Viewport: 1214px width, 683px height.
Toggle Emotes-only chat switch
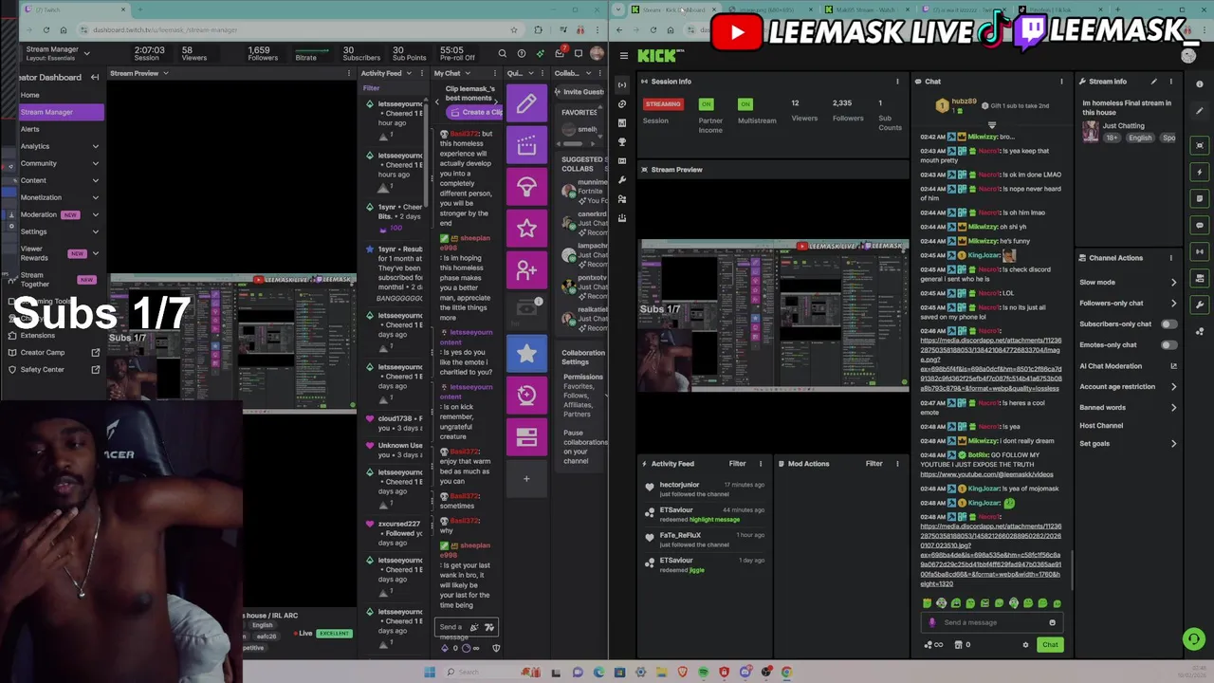point(1169,345)
